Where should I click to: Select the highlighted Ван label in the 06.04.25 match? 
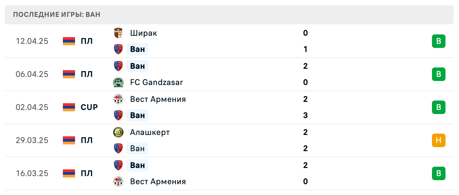coord(137,66)
